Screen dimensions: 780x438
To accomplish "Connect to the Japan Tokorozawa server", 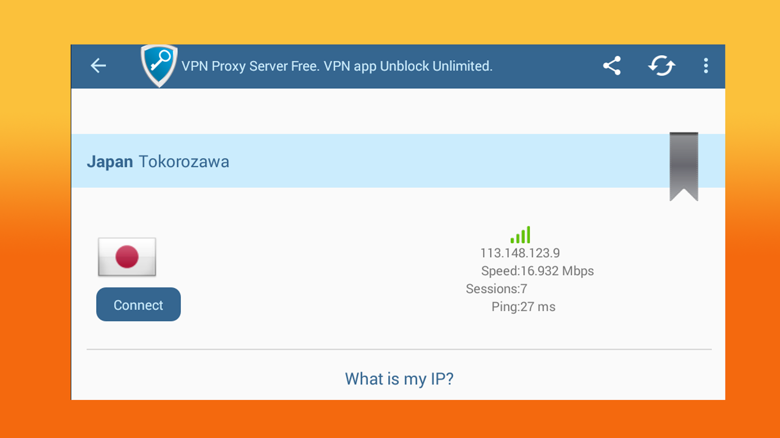I will coord(138,305).
